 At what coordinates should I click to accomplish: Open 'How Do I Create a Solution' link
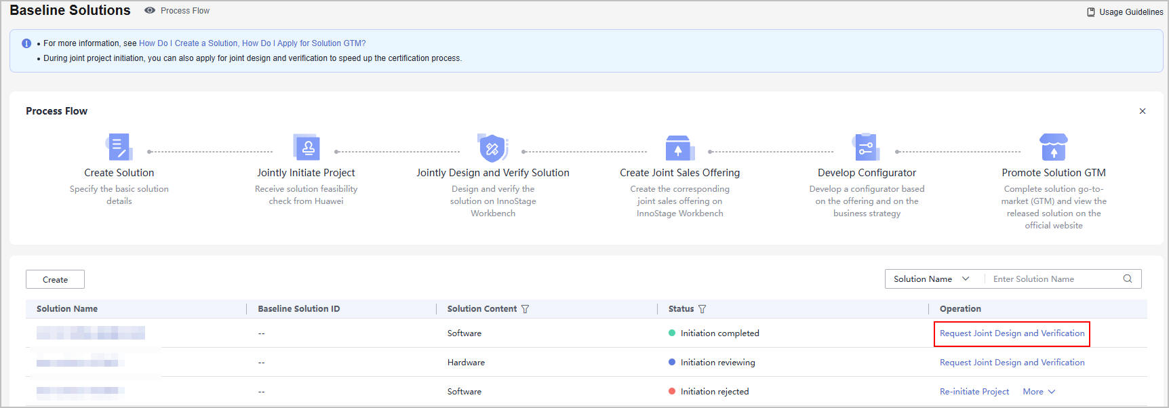189,43
